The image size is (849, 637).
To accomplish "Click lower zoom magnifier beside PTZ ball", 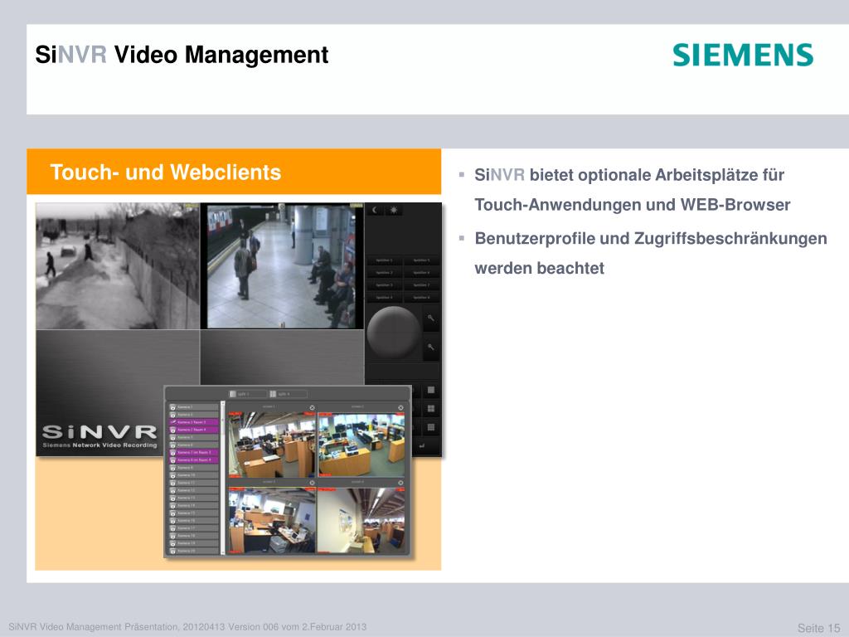I will point(431,347).
